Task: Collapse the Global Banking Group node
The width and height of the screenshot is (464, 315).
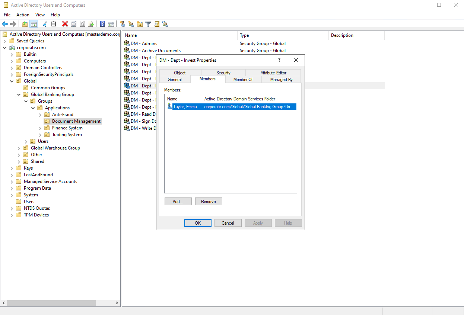Action: click(19, 94)
